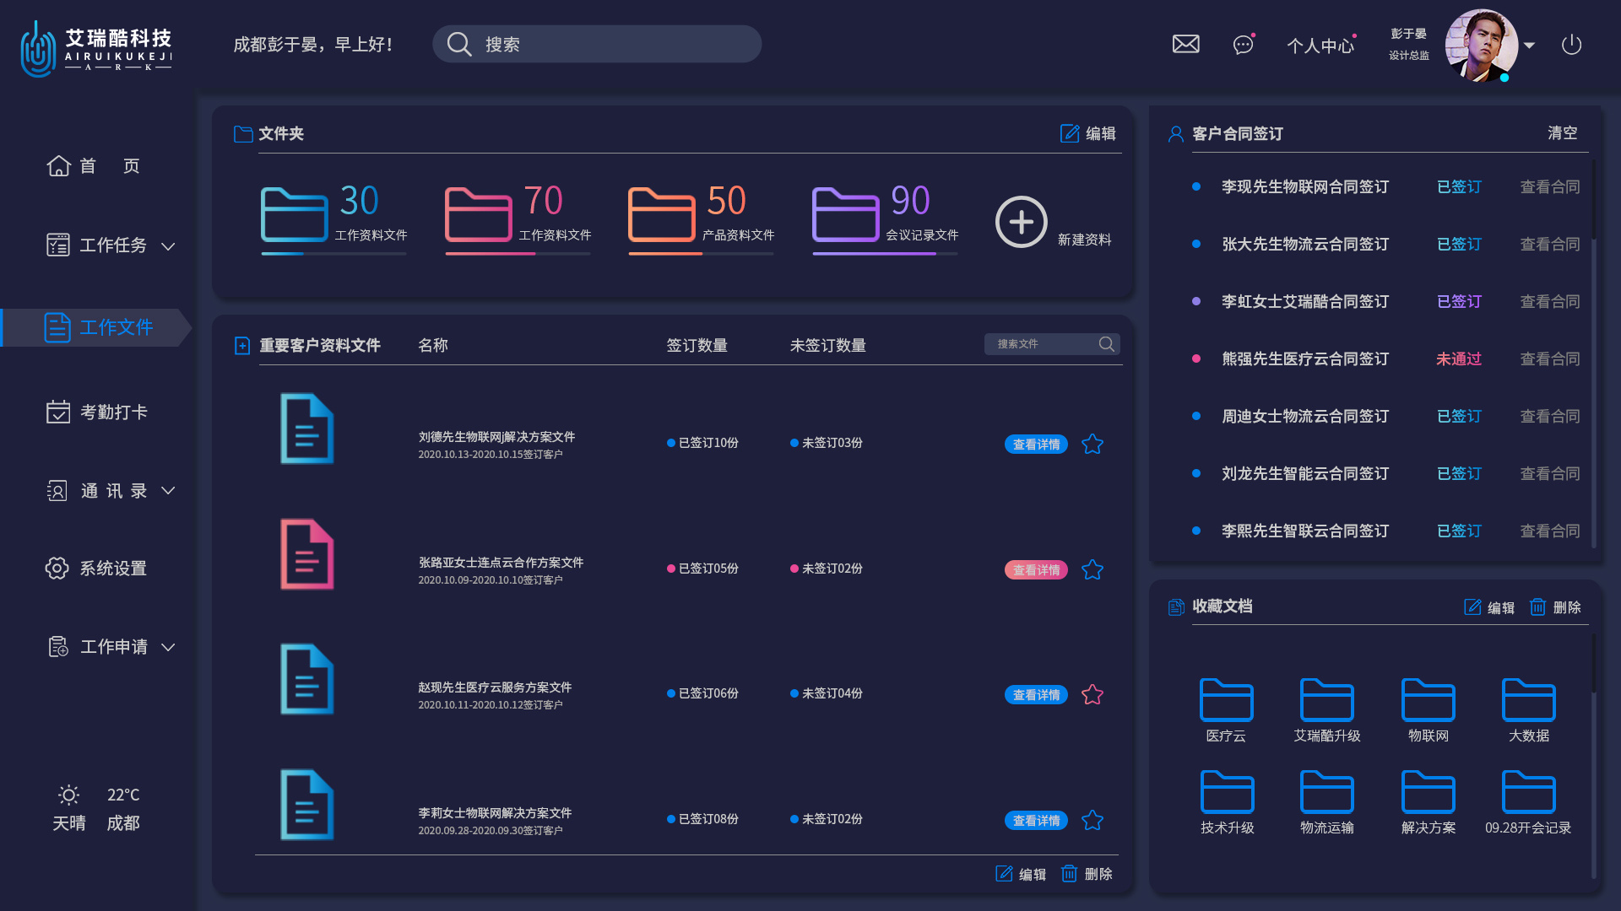Screen dimensions: 1621x911
Task: Star 李莉女士物联网解决方案文件
Action: 1092,819
